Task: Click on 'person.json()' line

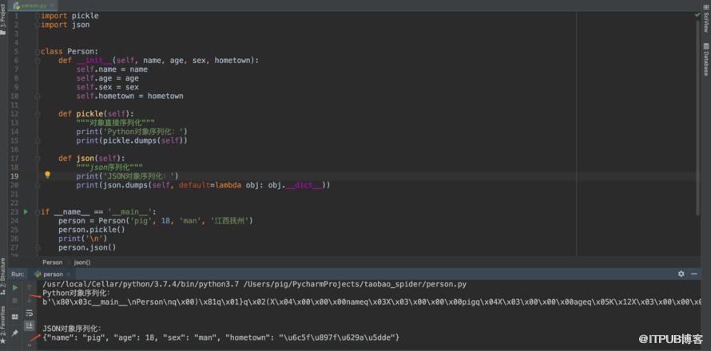Action: coord(87,247)
